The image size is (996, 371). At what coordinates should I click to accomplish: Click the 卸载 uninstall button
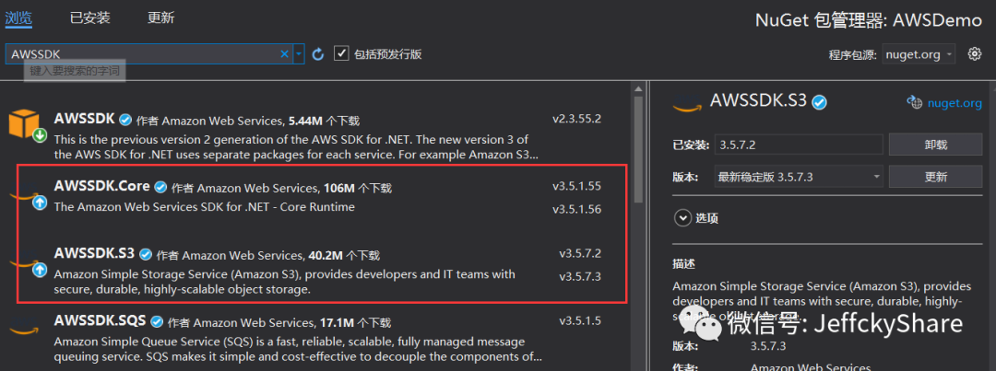(936, 145)
